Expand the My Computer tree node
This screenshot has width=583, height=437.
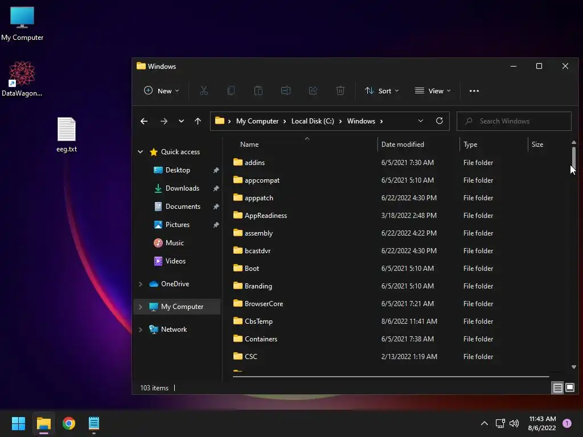coord(141,307)
